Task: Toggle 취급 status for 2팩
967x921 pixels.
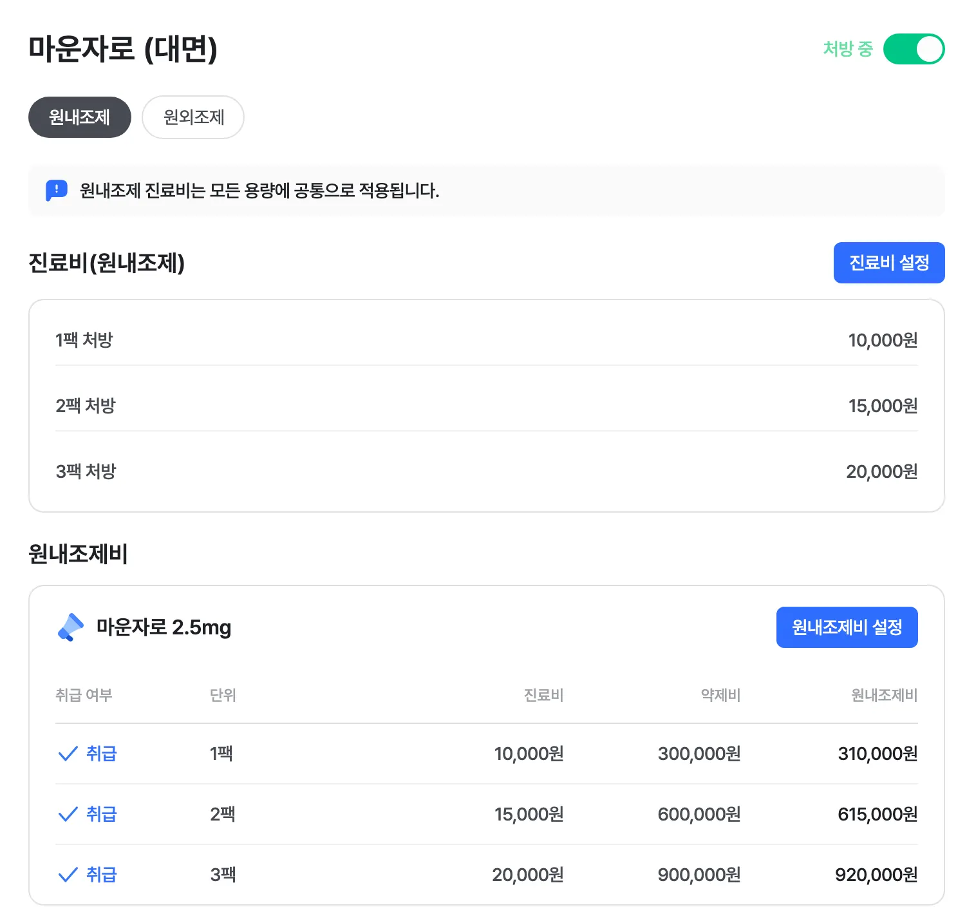Action: click(x=101, y=814)
